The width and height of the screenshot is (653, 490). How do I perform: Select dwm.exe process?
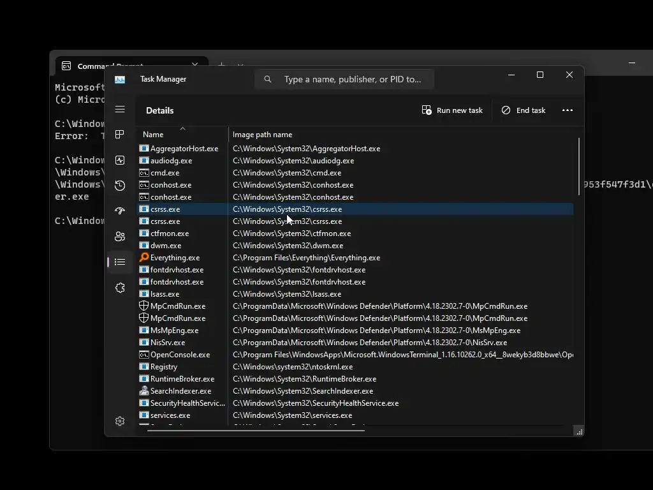355,246
